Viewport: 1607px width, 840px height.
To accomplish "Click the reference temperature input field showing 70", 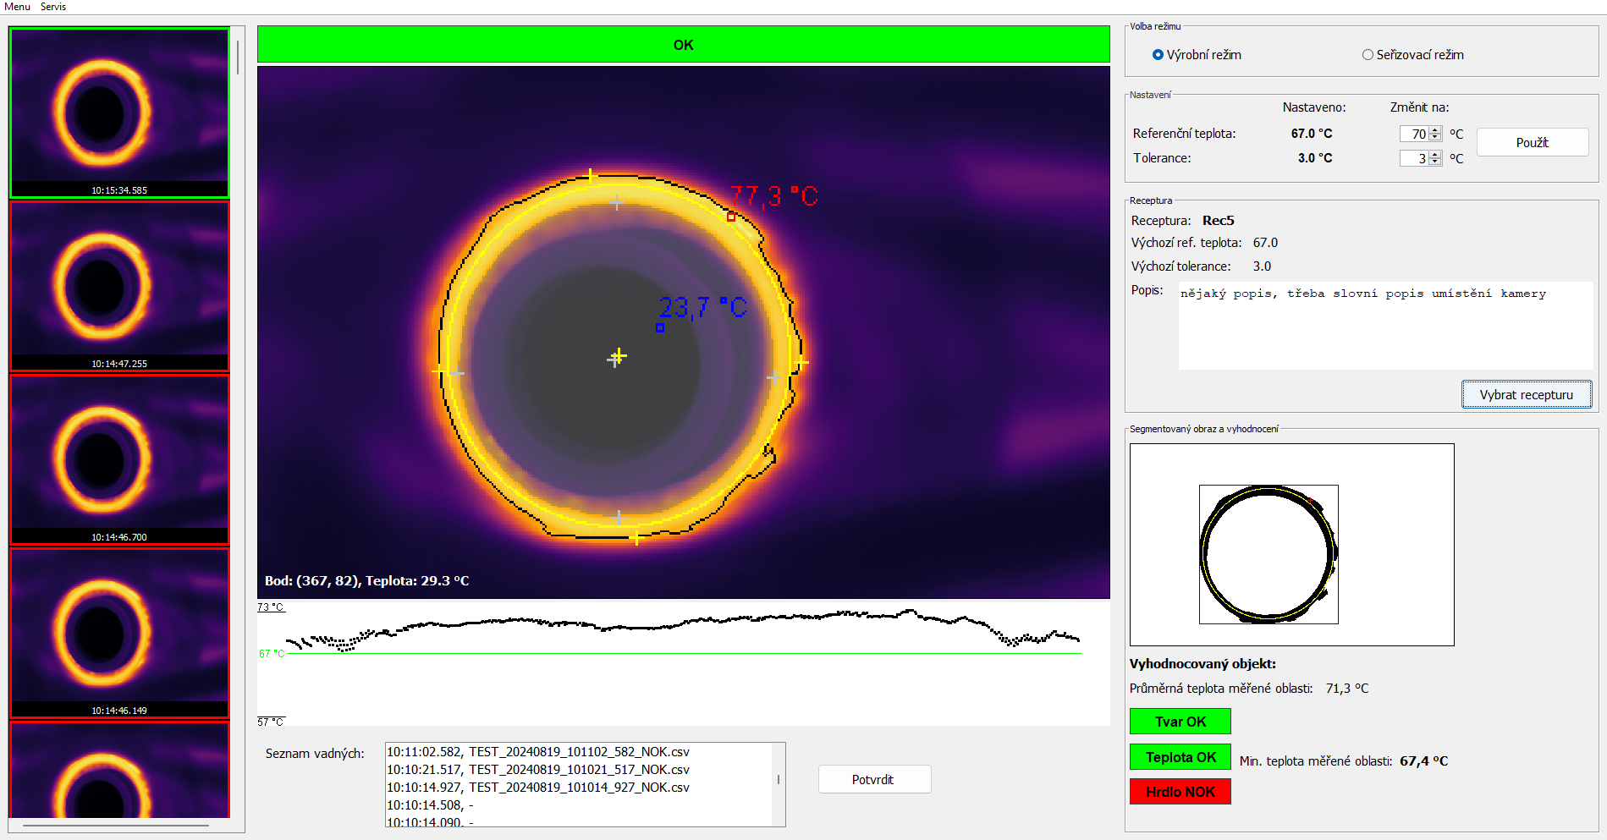I will pos(1414,134).
